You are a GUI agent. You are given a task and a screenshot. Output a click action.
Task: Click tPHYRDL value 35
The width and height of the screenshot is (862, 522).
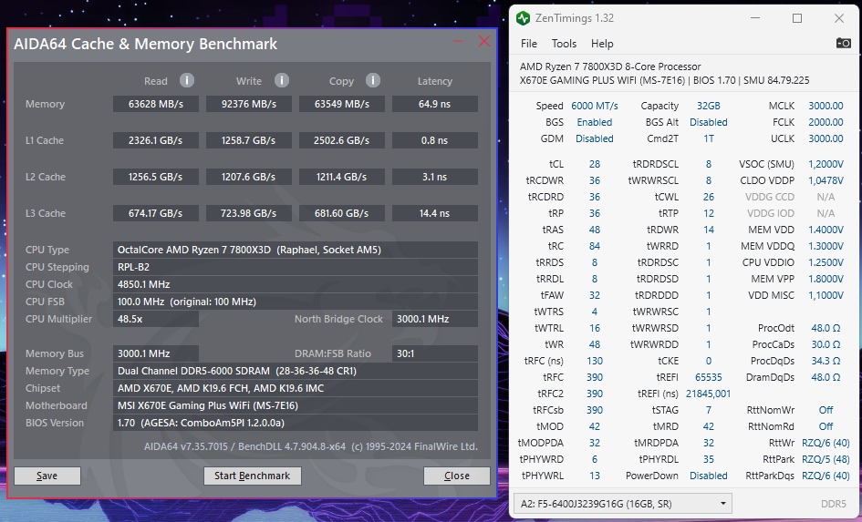(708, 459)
